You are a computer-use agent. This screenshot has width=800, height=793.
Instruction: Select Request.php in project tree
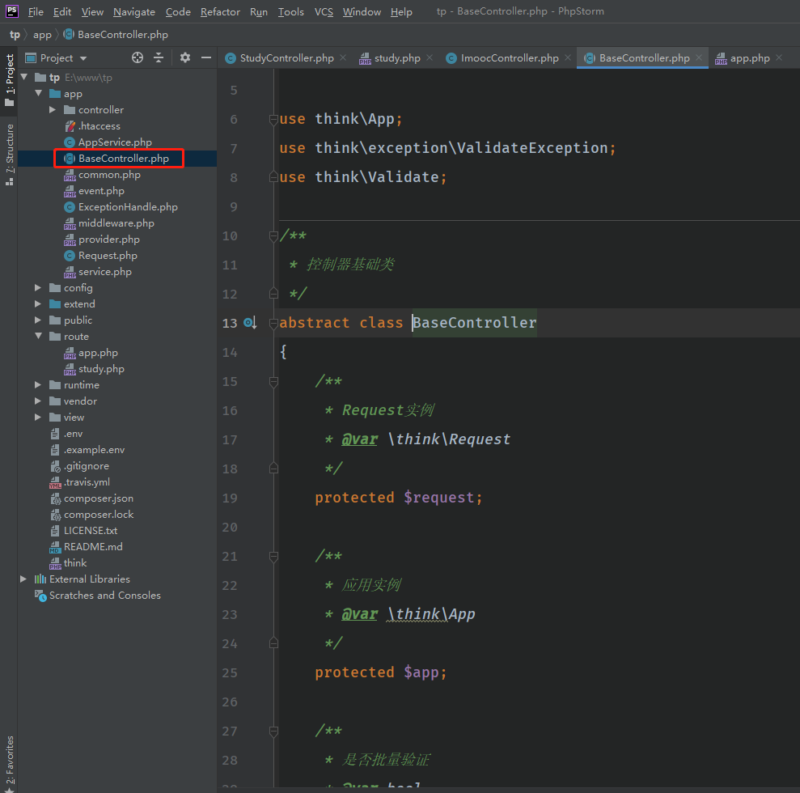pyautogui.click(x=108, y=256)
